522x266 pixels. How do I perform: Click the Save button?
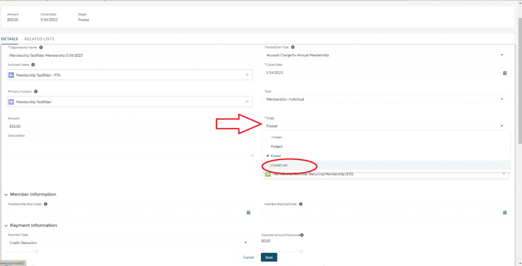coord(269,257)
